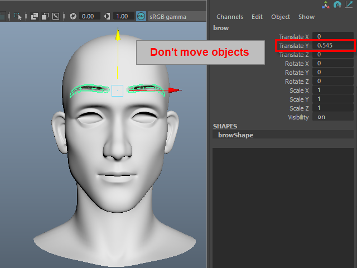Toggle the view transform ON button
Viewport: 357px width, 268px height.
[x=141, y=16]
